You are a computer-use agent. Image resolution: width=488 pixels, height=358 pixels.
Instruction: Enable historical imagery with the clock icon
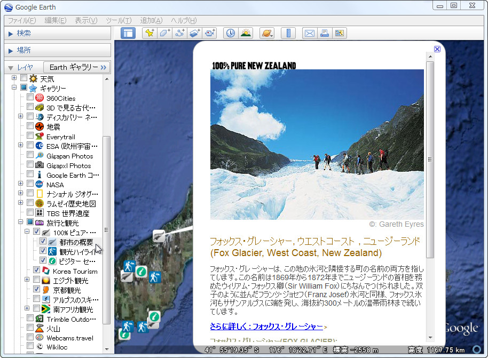[230, 33]
